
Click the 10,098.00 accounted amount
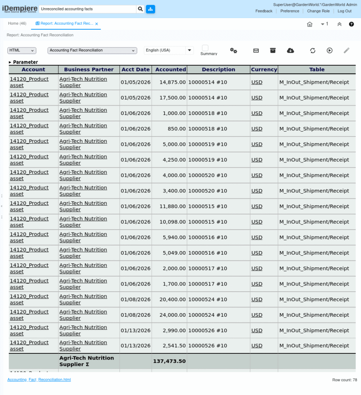pyautogui.click(x=172, y=222)
